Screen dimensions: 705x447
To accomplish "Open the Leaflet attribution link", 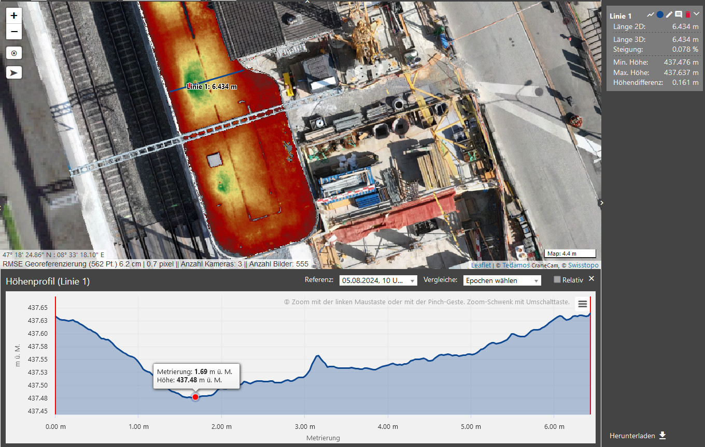I will (481, 265).
